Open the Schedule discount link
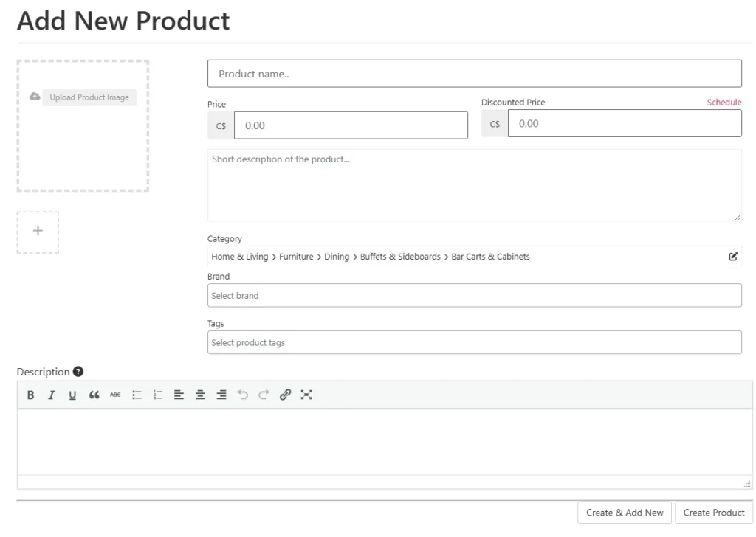This screenshot has width=756, height=537. [x=724, y=102]
